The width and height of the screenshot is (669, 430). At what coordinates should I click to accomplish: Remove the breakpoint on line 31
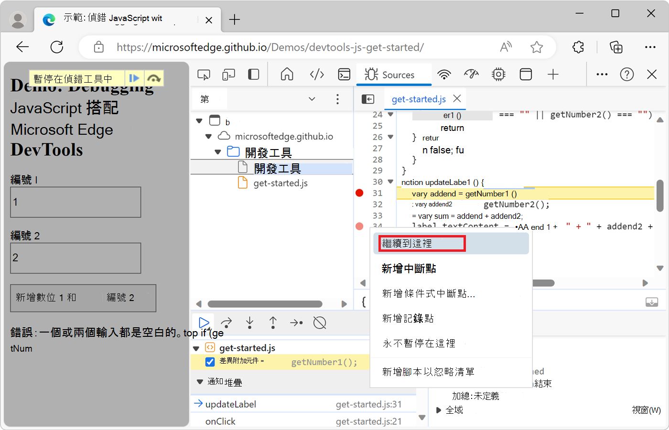coord(359,193)
